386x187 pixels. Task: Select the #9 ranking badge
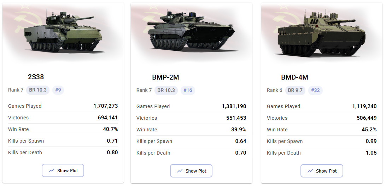coord(58,90)
